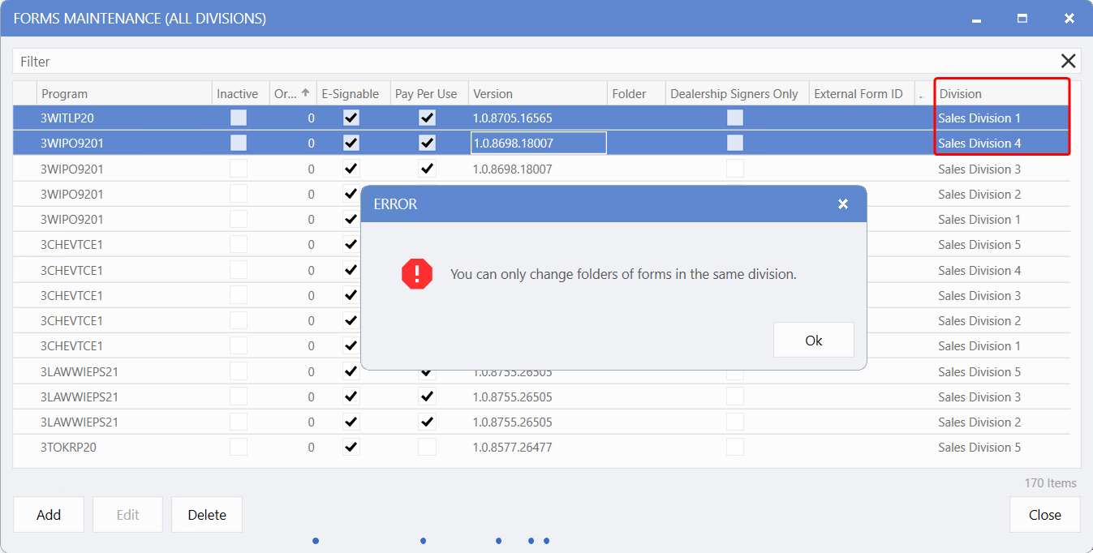Image resolution: width=1093 pixels, height=553 pixels.
Task: Clear the Filter field using the X icon
Action: (x=1068, y=61)
